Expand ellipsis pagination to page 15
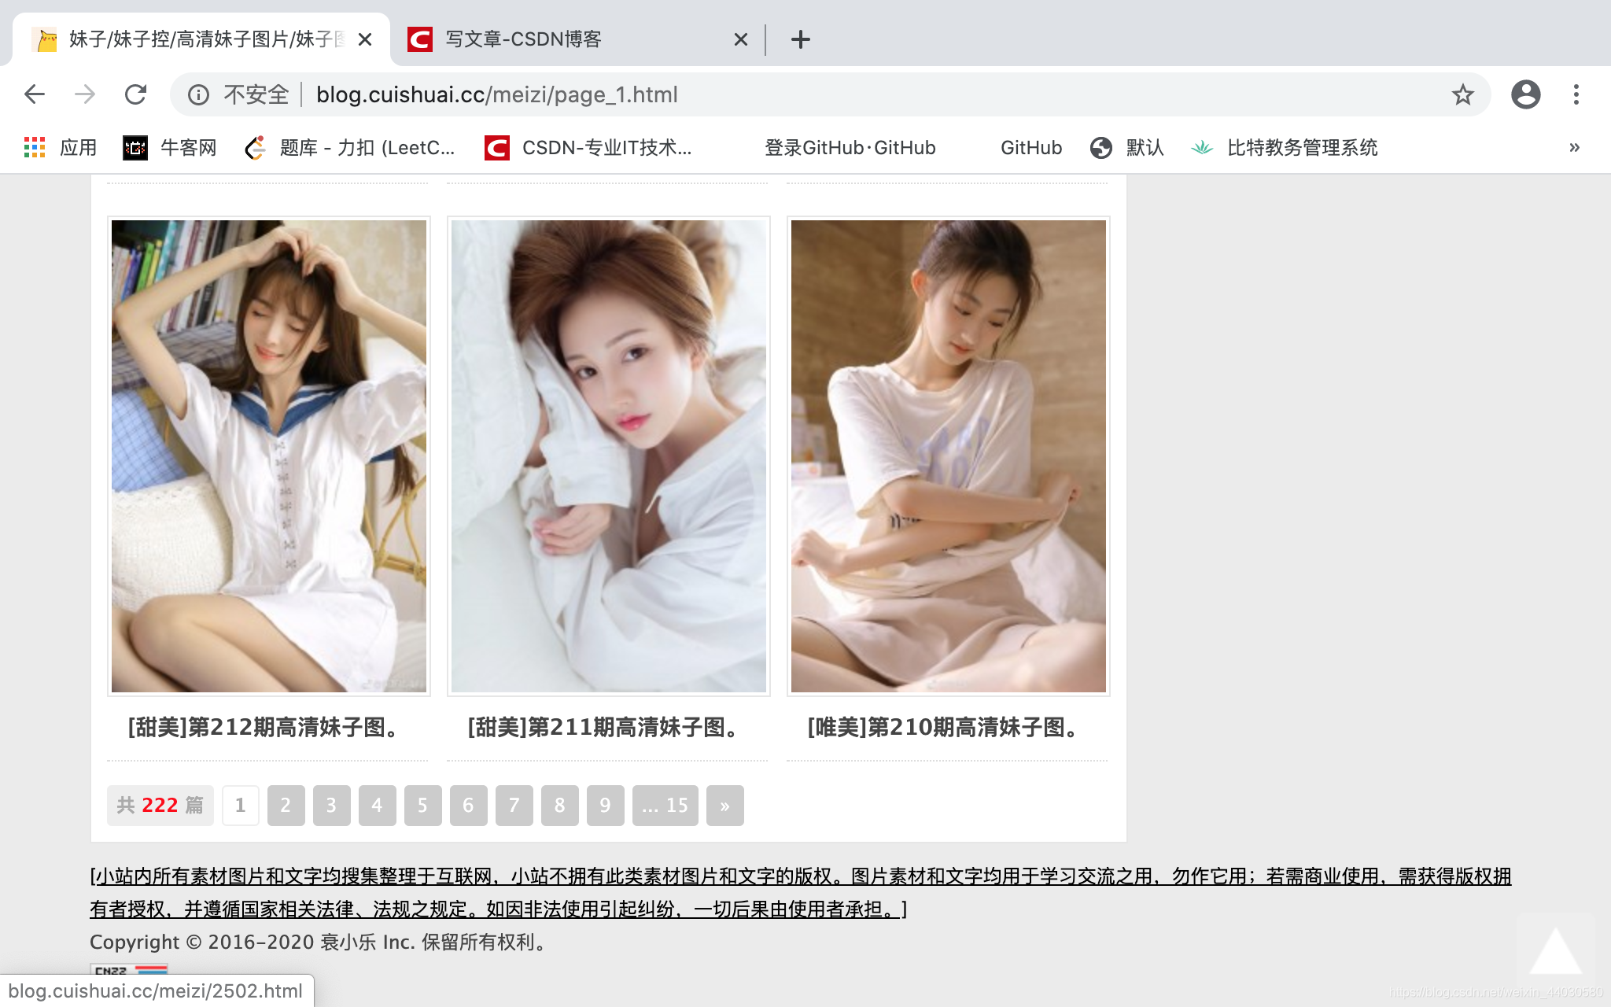The width and height of the screenshot is (1611, 1007). click(664, 805)
